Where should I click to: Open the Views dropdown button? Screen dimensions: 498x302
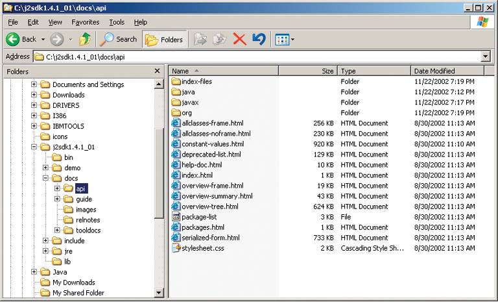coord(284,39)
